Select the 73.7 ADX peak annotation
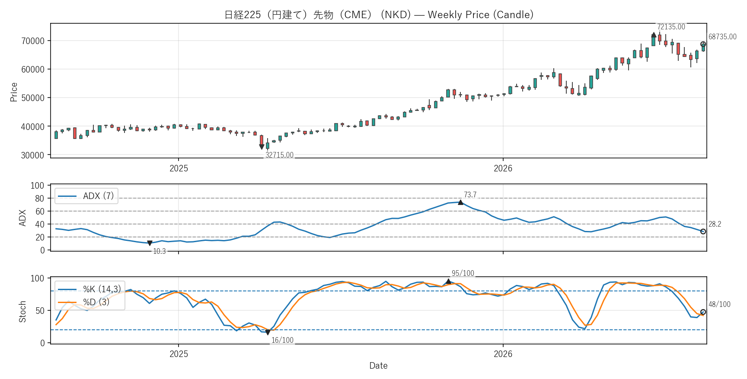This screenshot has height=379, width=747. click(470, 195)
